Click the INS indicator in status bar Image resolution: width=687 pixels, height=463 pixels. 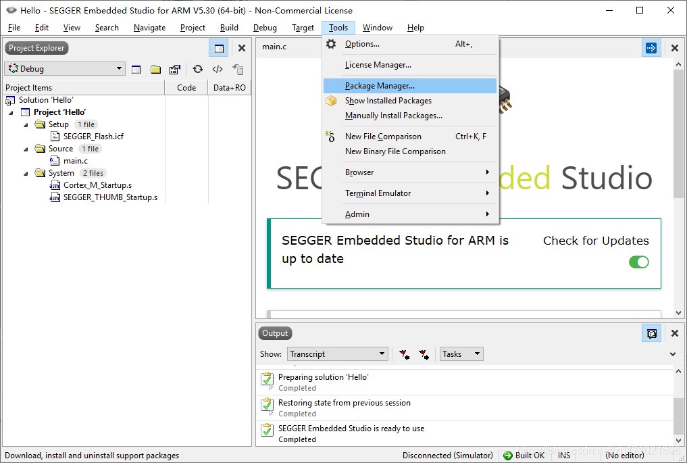pyautogui.click(x=564, y=456)
